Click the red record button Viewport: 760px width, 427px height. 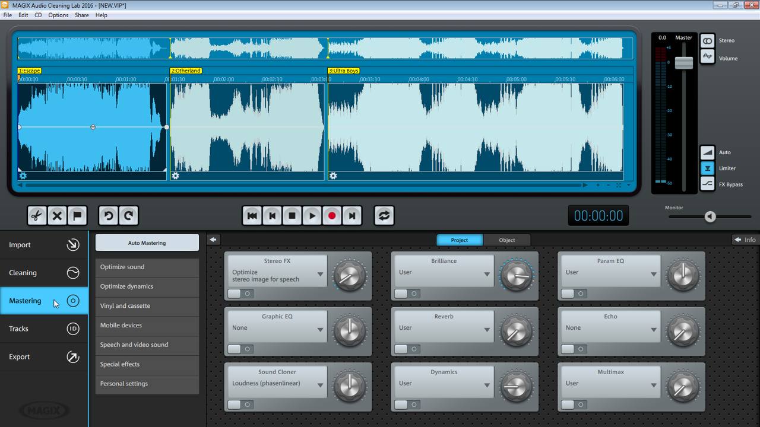[x=332, y=216]
